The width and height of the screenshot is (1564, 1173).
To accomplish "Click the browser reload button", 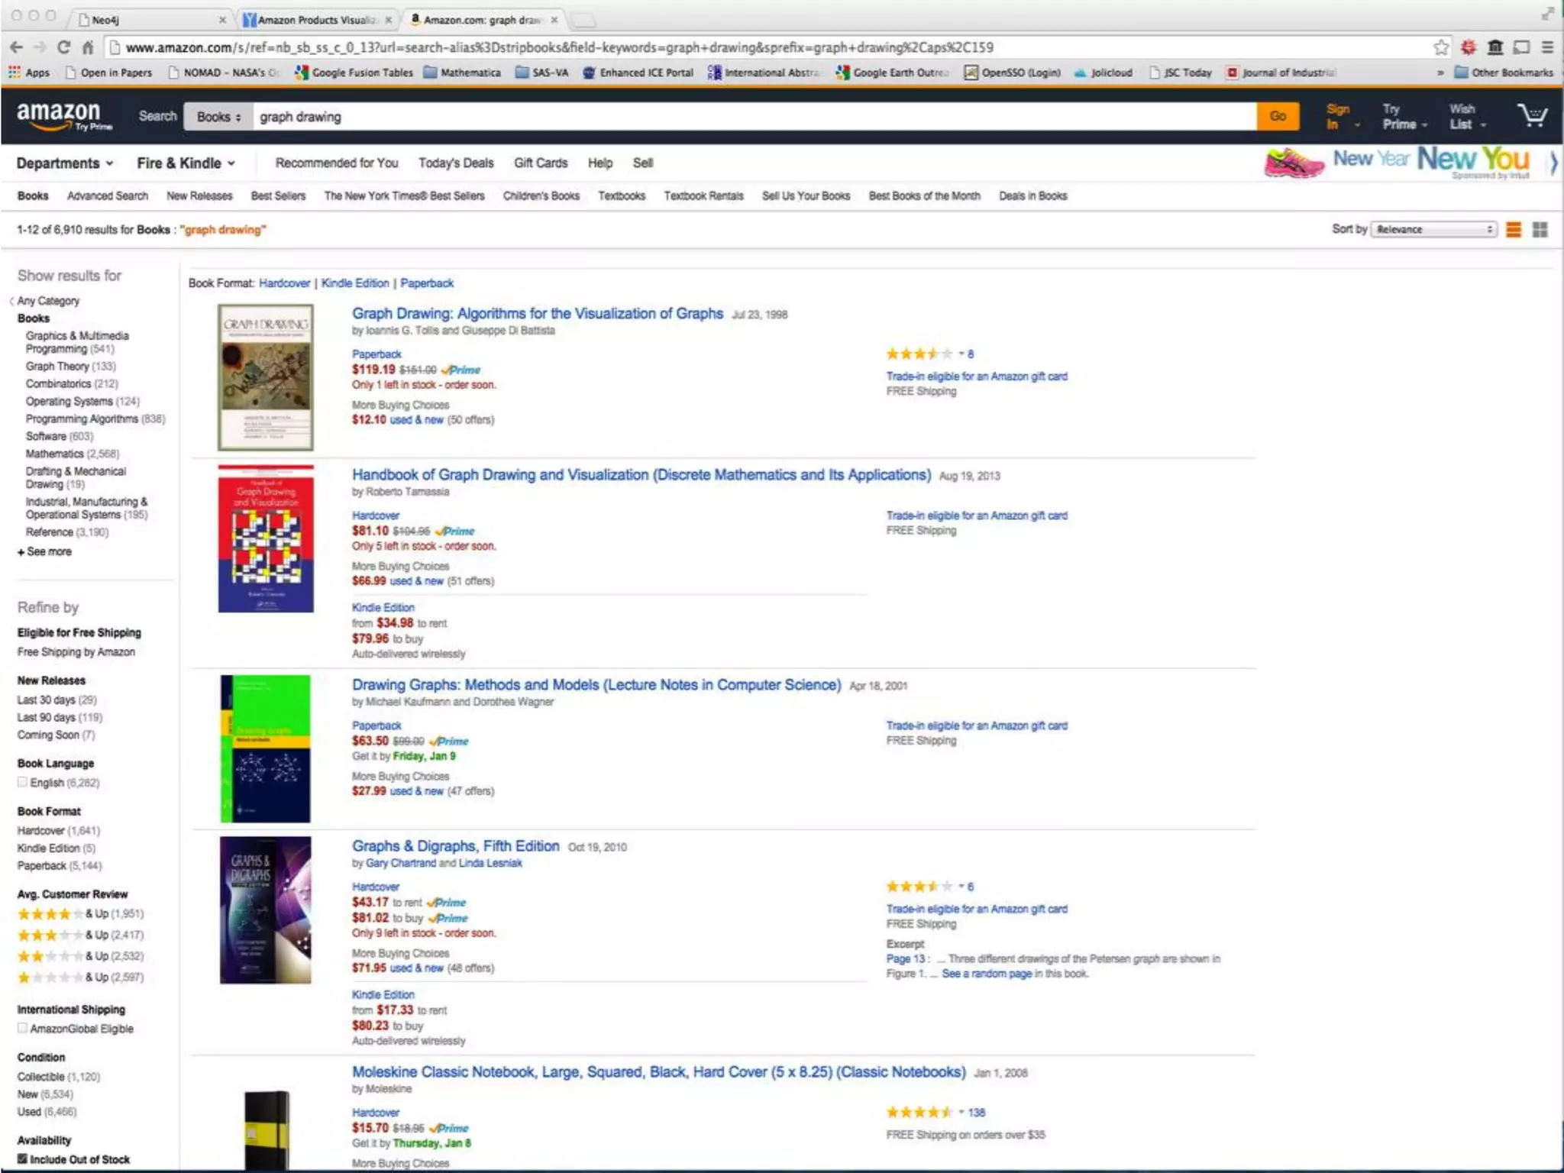I will tap(64, 47).
